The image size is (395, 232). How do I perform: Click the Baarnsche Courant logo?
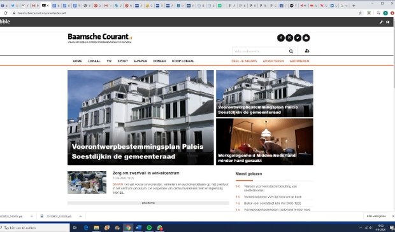point(100,38)
